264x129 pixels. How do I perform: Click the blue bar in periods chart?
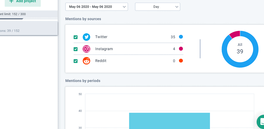tap(169, 121)
